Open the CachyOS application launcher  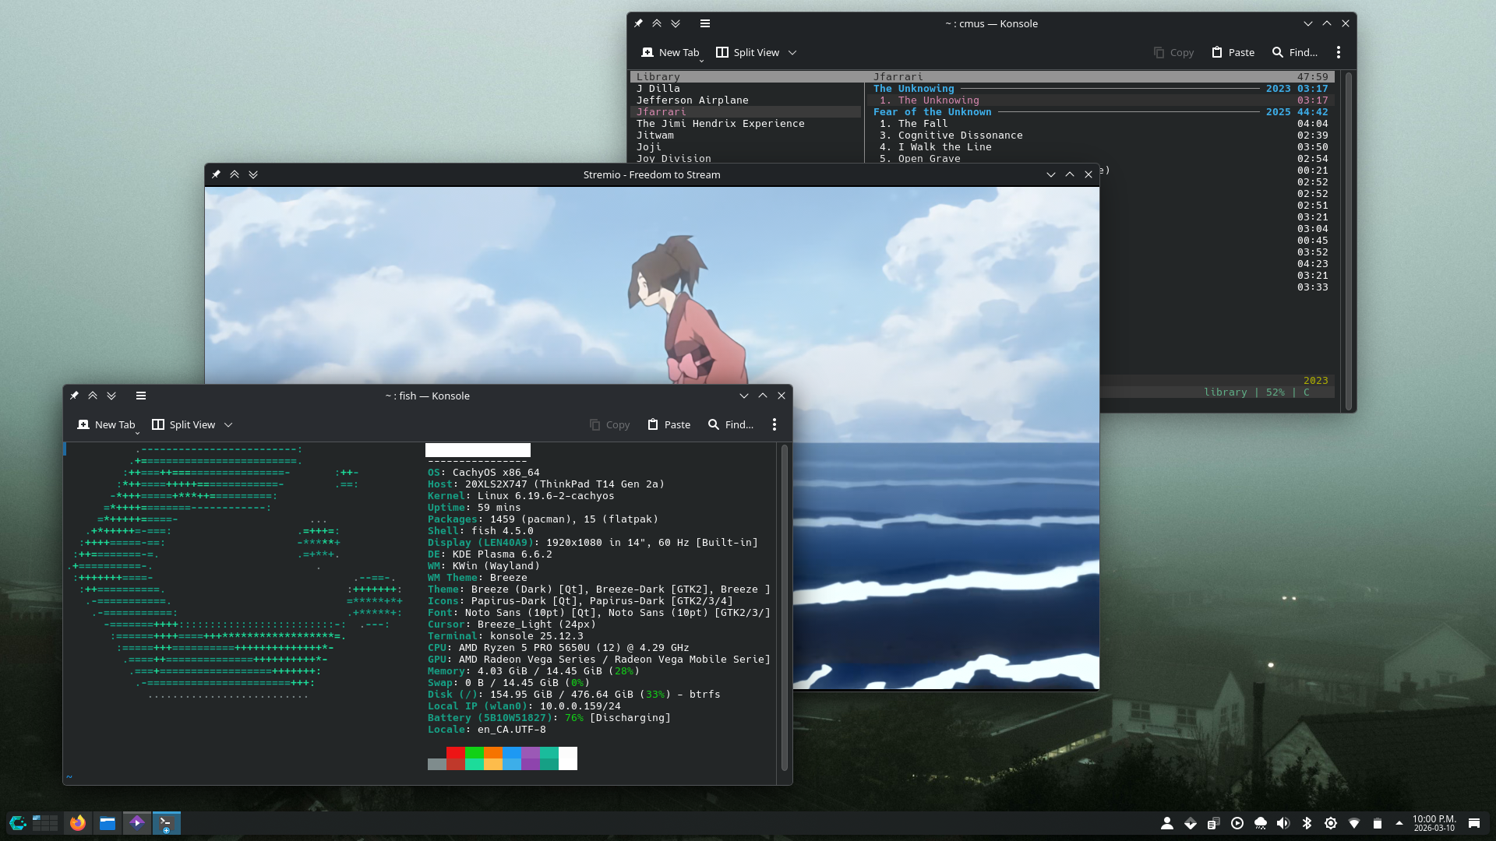[18, 823]
